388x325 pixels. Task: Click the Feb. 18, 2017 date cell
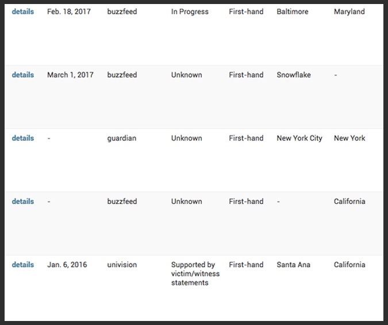[x=68, y=11]
